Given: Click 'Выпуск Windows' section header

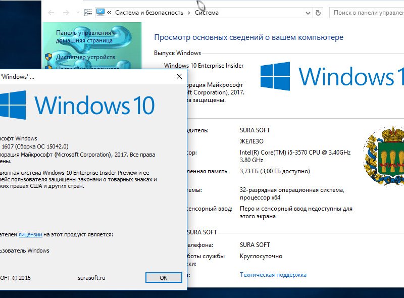Looking at the screenshot, I should 178,53.
